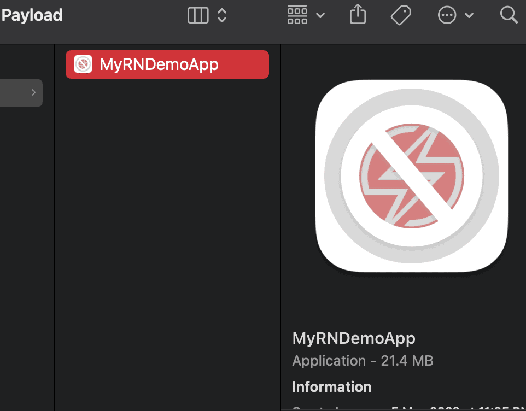Open the Edit Tags icon

(401, 15)
